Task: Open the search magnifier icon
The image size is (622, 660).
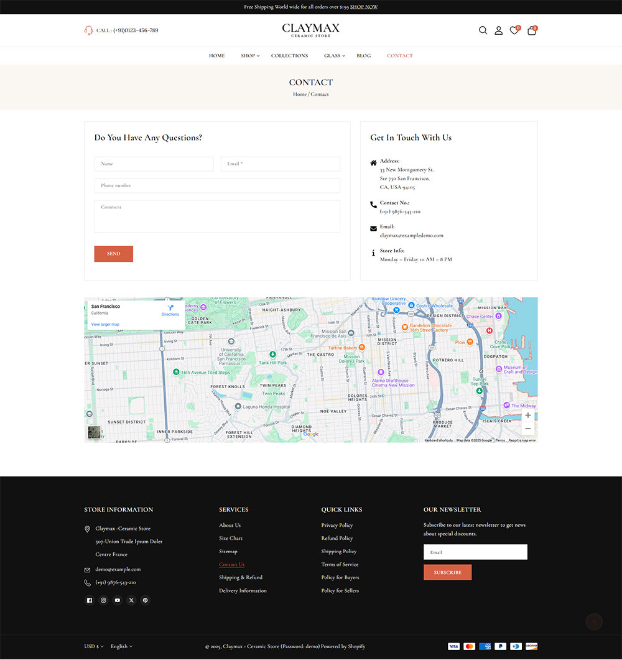Action: point(483,30)
